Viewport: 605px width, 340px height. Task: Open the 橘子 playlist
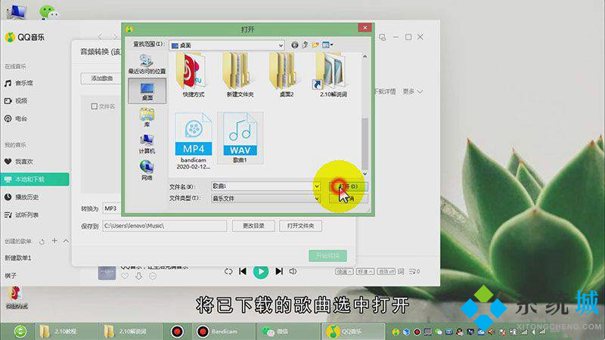(x=11, y=276)
